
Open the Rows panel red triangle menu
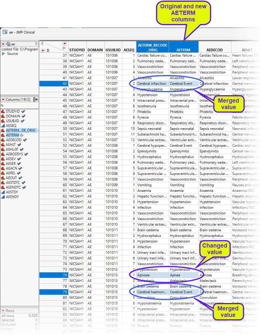click(3, 311)
